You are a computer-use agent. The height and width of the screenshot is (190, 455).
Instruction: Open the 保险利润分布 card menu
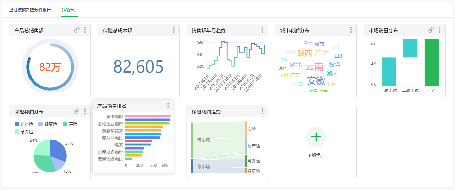85,111
